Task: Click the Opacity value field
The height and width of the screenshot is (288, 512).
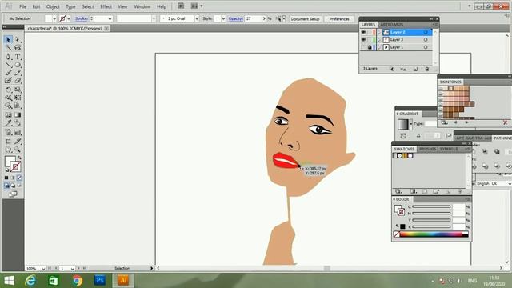Action: 254,18
